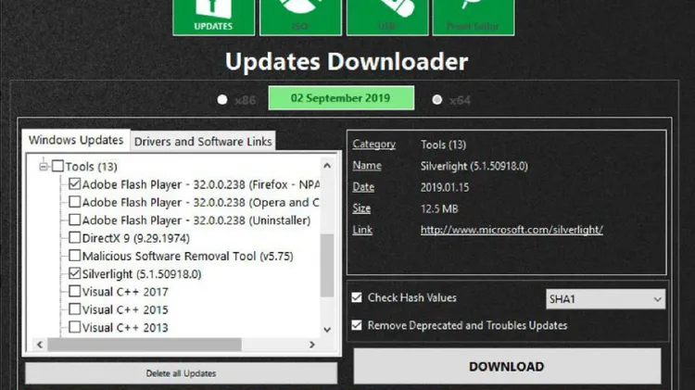Enable the DirectX 9 (9.29.1974) checkbox

[74, 237]
